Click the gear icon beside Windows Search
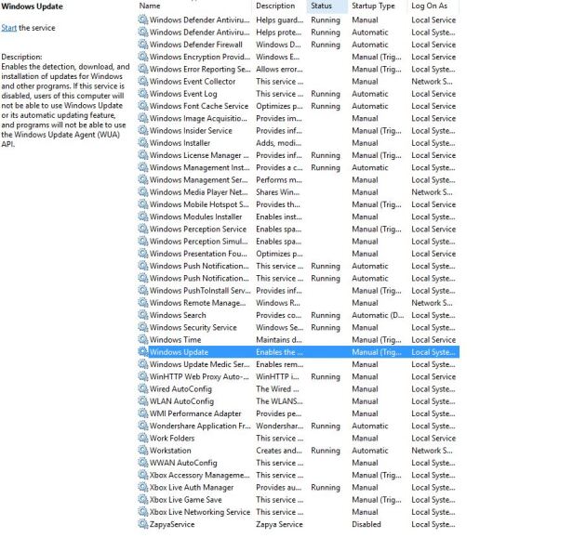The height and width of the screenshot is (538, 573). pyautogui.click(x=142, y=315)
